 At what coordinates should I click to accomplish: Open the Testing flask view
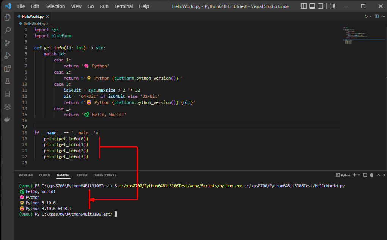point(8,81)
